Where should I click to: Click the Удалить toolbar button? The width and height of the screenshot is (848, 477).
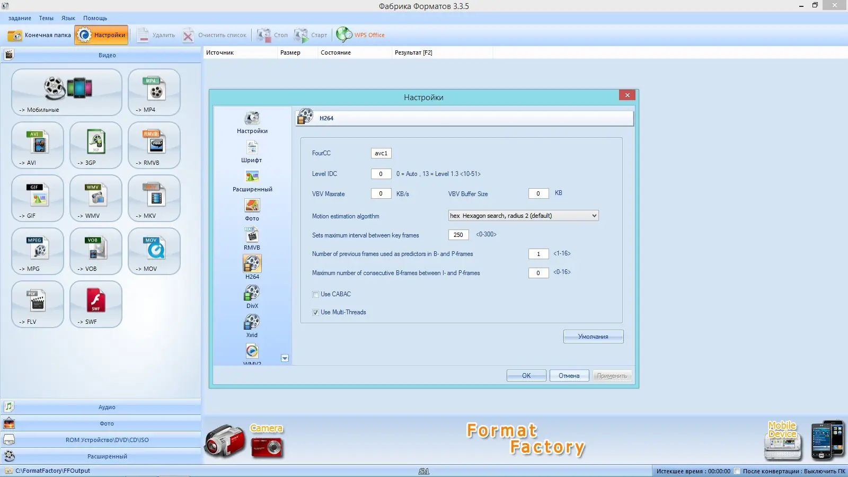point(156,35)
